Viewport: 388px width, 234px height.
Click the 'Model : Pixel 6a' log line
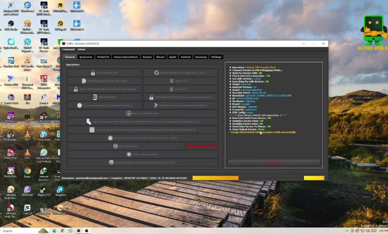pyautogui.click(x=240, y=84)
